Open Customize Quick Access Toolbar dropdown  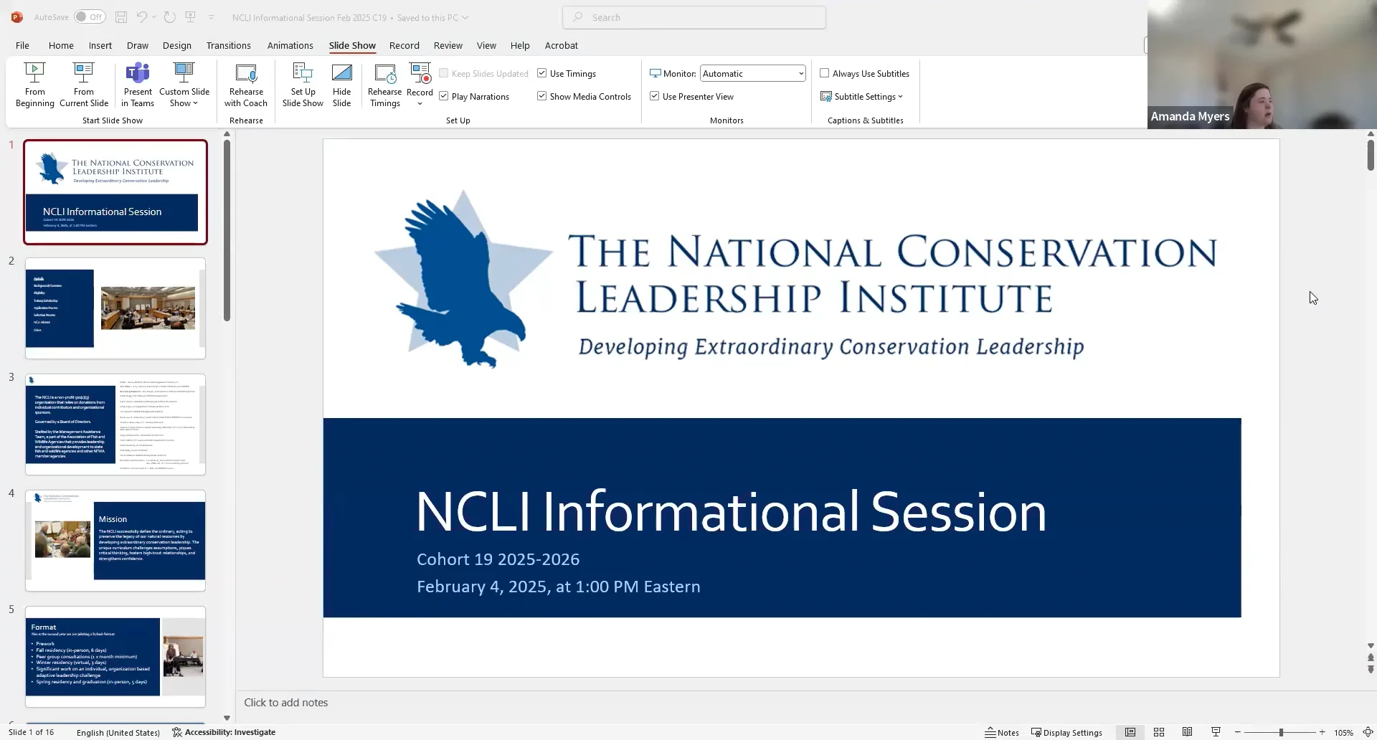(212, 17)
